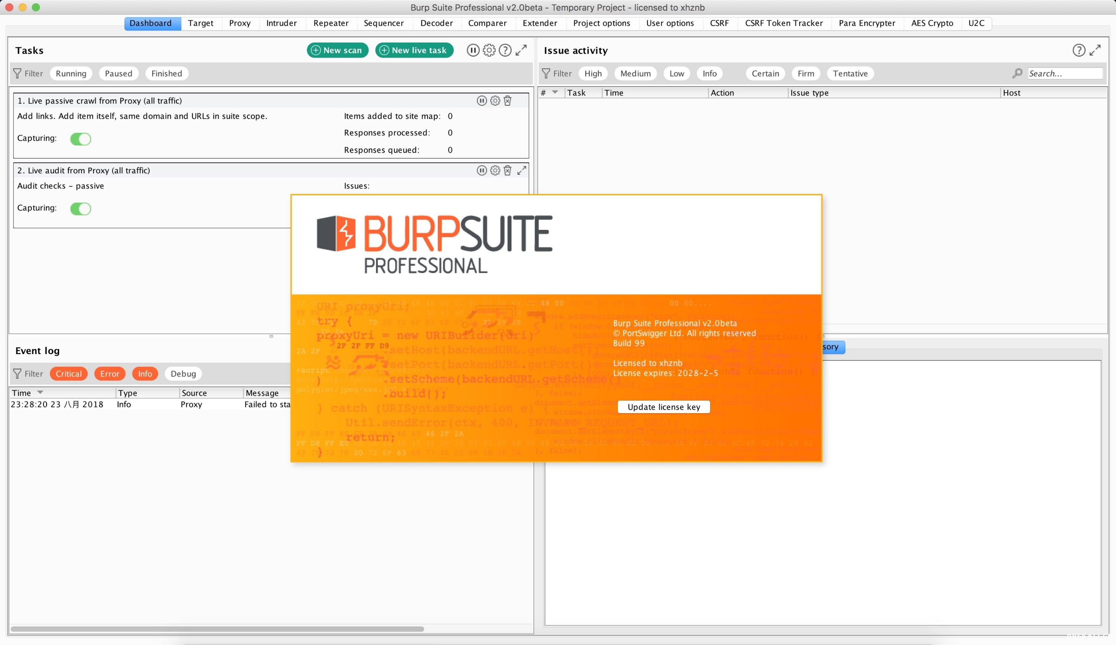
Task: Click the Filter icon in Tasks panel
Action: (x=17, y=73)
